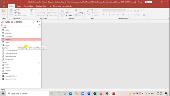
Task: Collapse the Forms group
Action: [39, 62]
